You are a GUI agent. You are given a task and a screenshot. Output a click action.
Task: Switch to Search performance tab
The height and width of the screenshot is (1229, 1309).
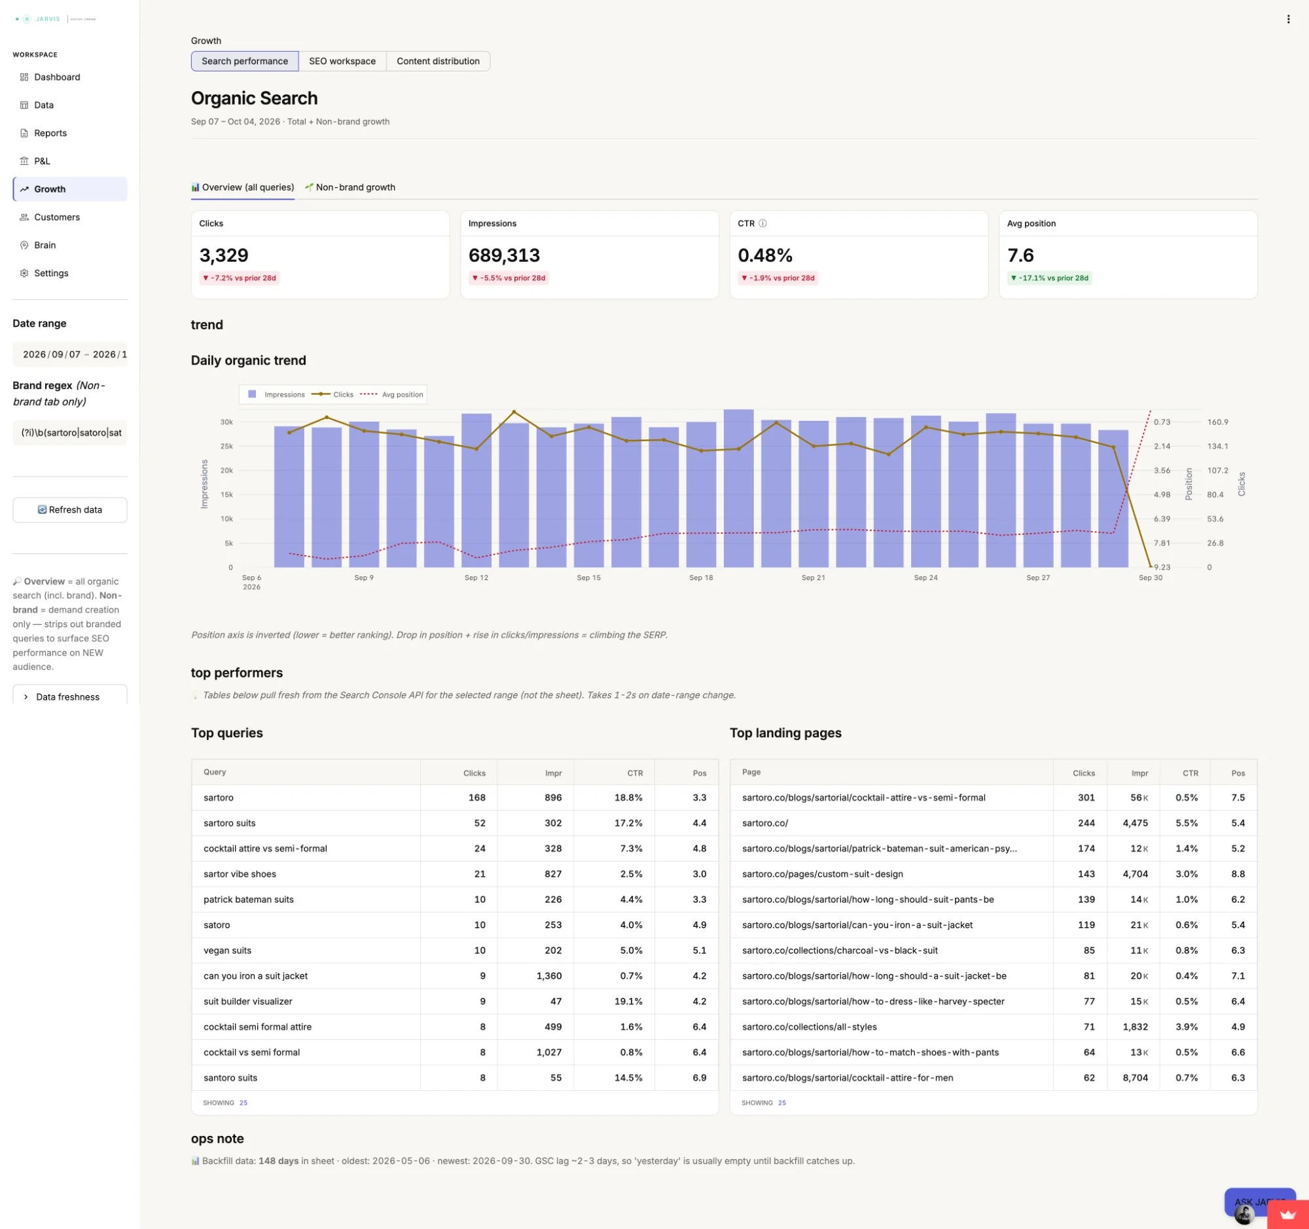[244, 62]
